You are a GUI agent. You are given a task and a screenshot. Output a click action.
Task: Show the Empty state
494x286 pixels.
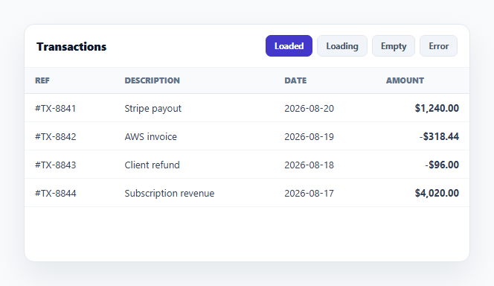point(394,46)
